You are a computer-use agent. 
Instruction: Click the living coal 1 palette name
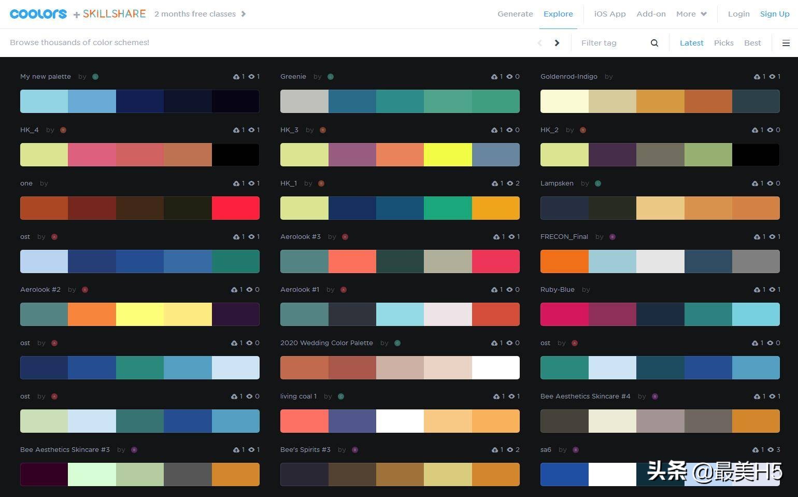point(298,396)
